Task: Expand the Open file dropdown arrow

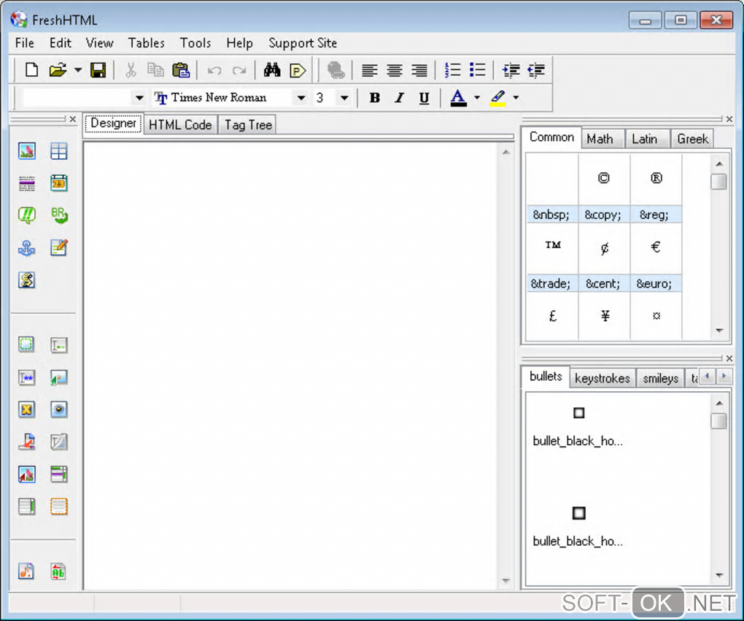Action: click(x=78, y=70)
